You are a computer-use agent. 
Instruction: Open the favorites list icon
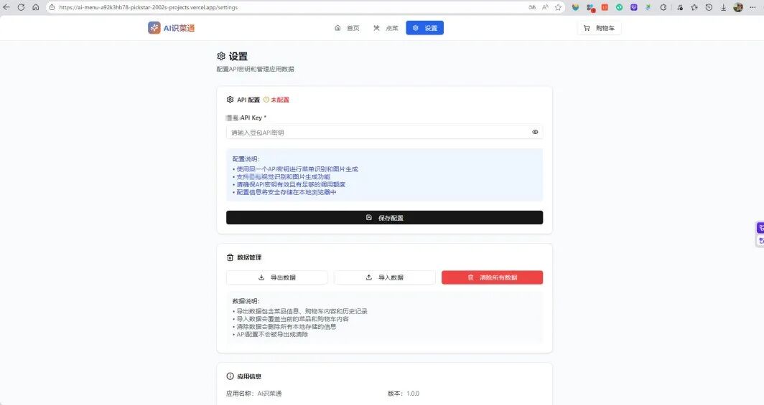[694, 7]
